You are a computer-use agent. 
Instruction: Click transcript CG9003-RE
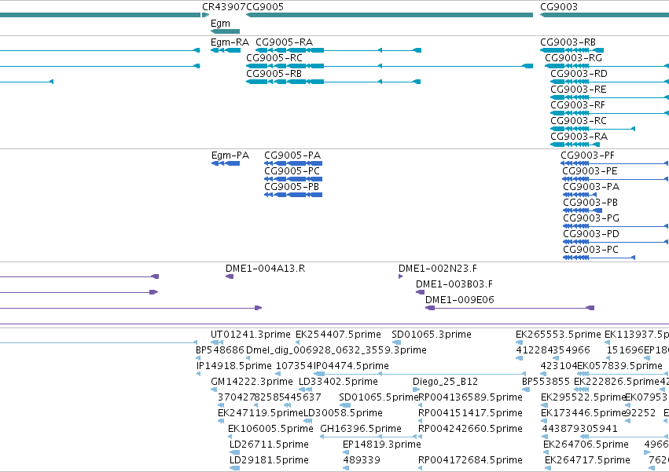click(610, 97)
